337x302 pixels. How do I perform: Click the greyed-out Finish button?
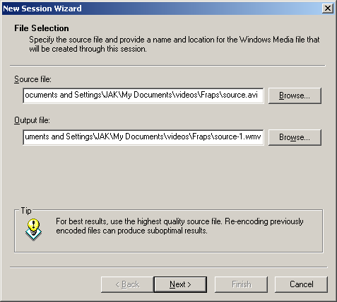241,284
